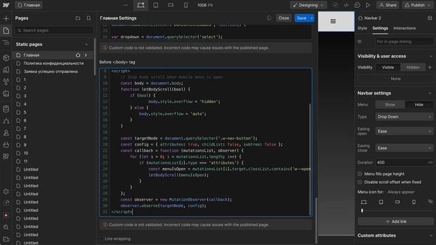This screenshot has height=245, width=436.
Task: Open the Easing open dropdown
Action: pos(404,131)
